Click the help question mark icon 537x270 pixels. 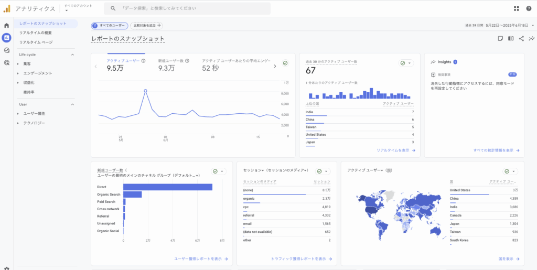[529, 8]
